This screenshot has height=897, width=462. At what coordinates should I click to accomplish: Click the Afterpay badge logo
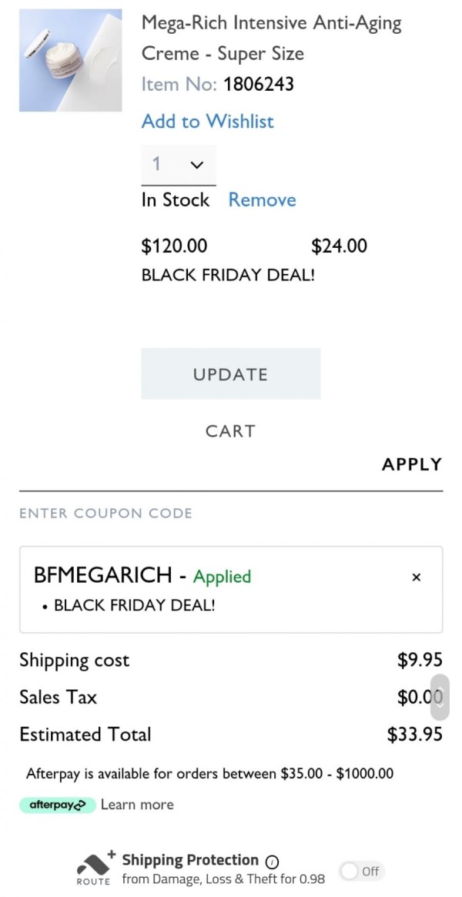click(x=57, y=805)
